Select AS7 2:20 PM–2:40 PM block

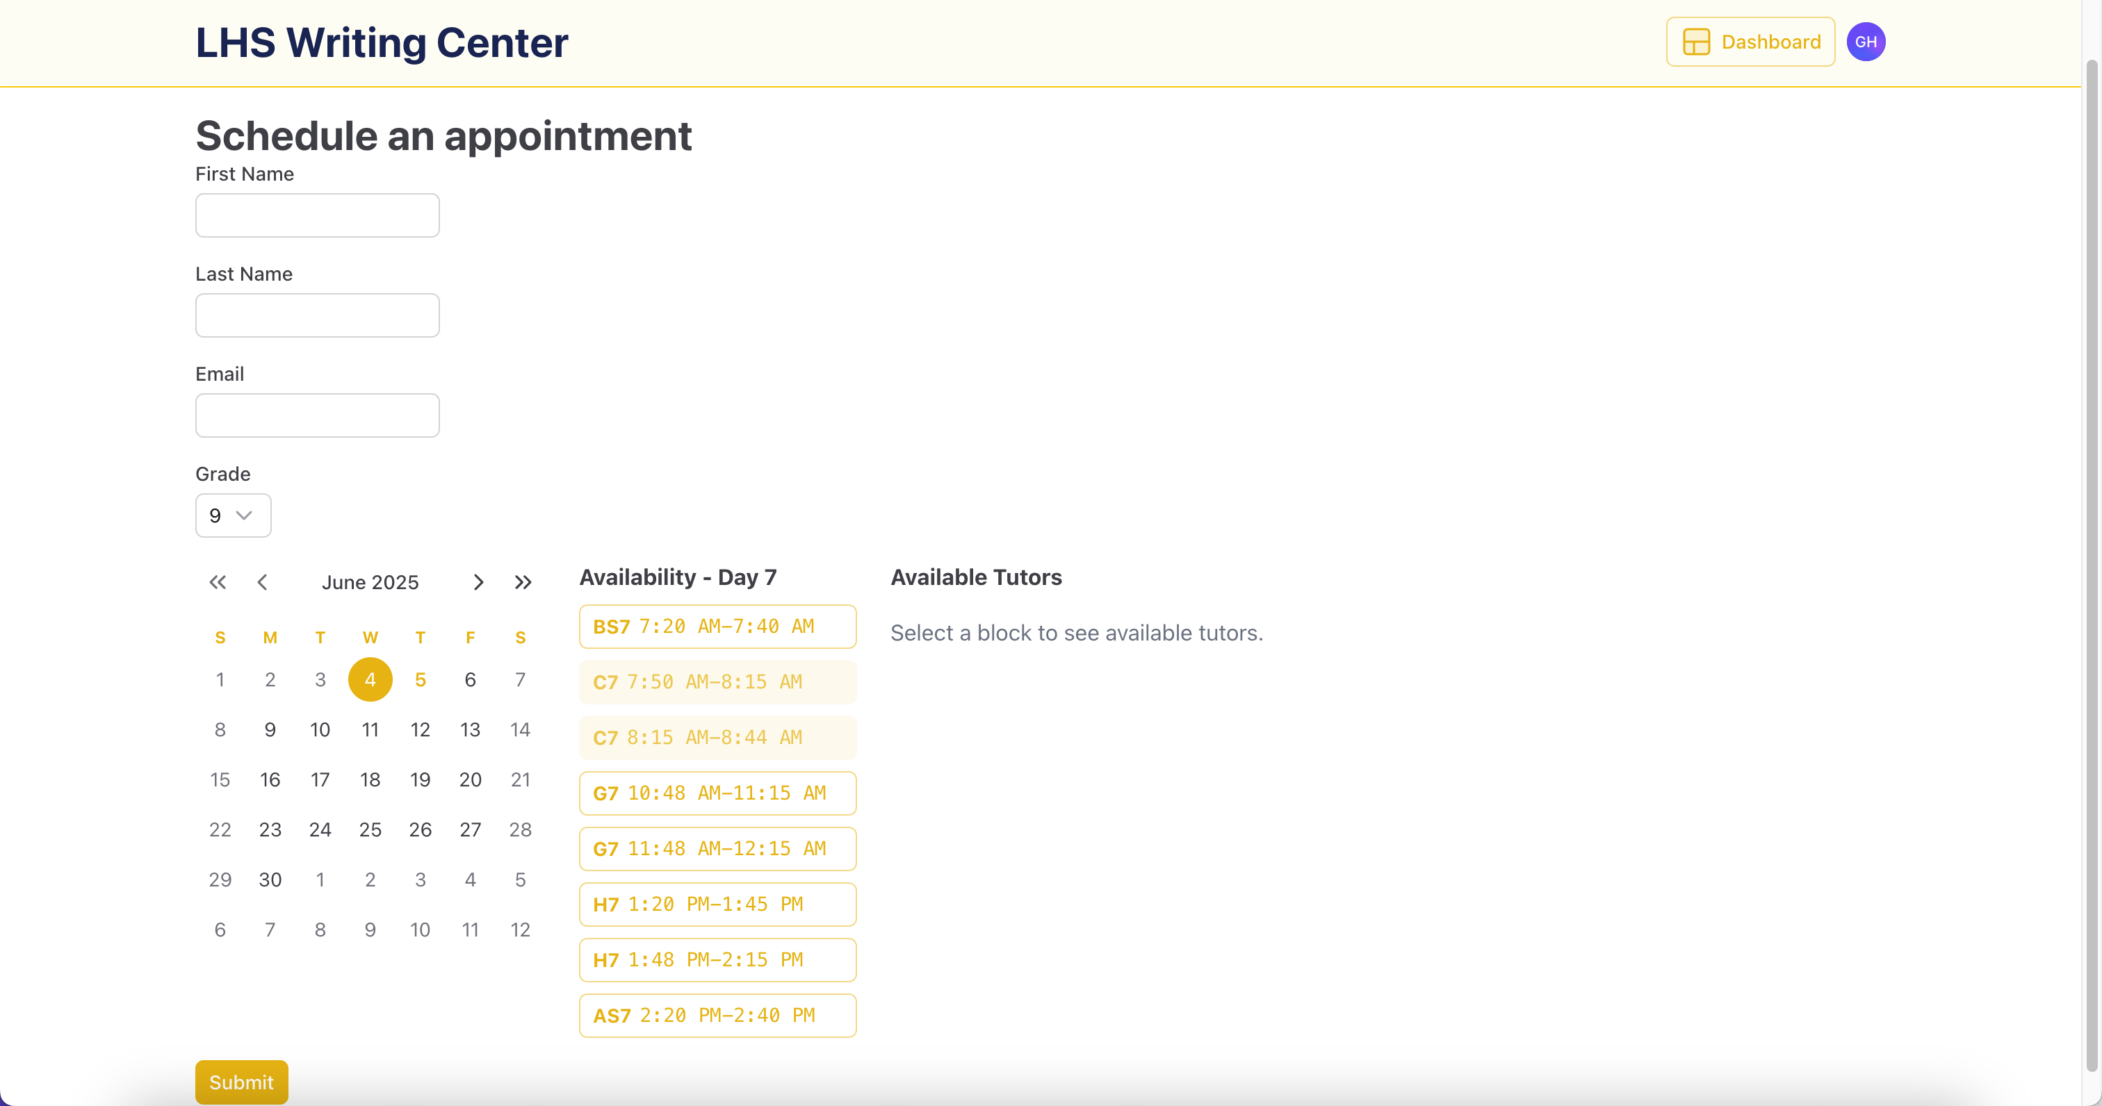[717, 1016]
